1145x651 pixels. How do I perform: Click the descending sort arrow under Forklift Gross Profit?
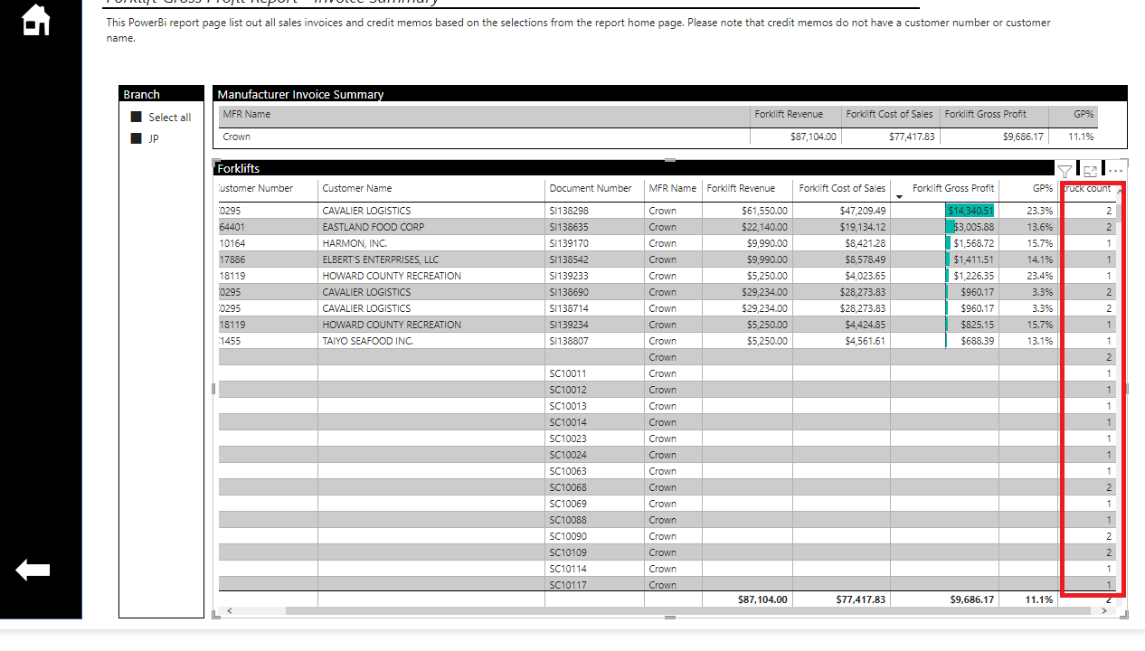tap(899, 195)
